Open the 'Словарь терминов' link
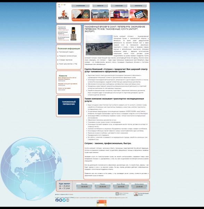Viewport: 204px width, 209px height. pyautogui.click(x=66, y=60)
